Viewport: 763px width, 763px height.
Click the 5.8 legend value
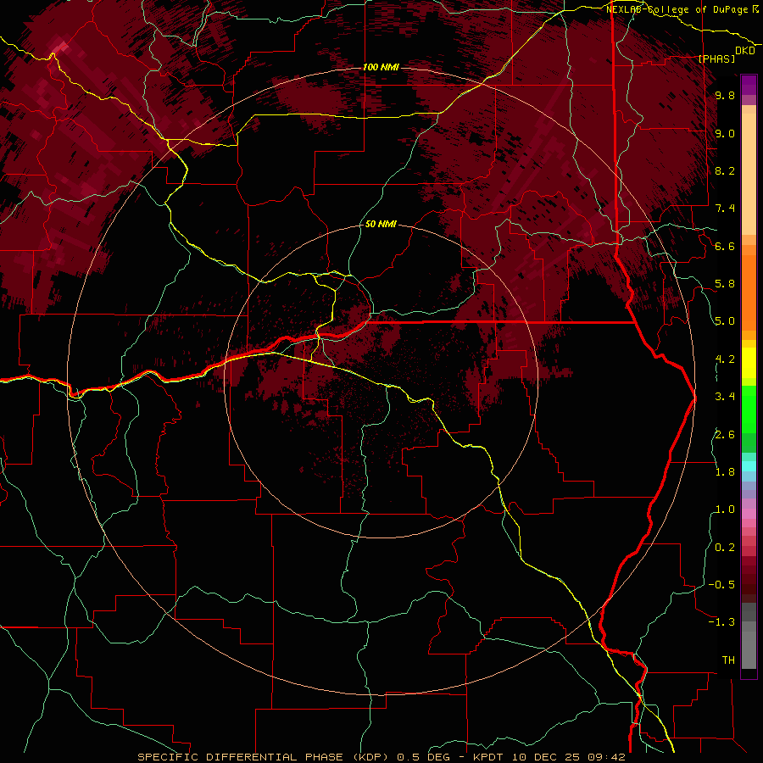tap(725, 284)
